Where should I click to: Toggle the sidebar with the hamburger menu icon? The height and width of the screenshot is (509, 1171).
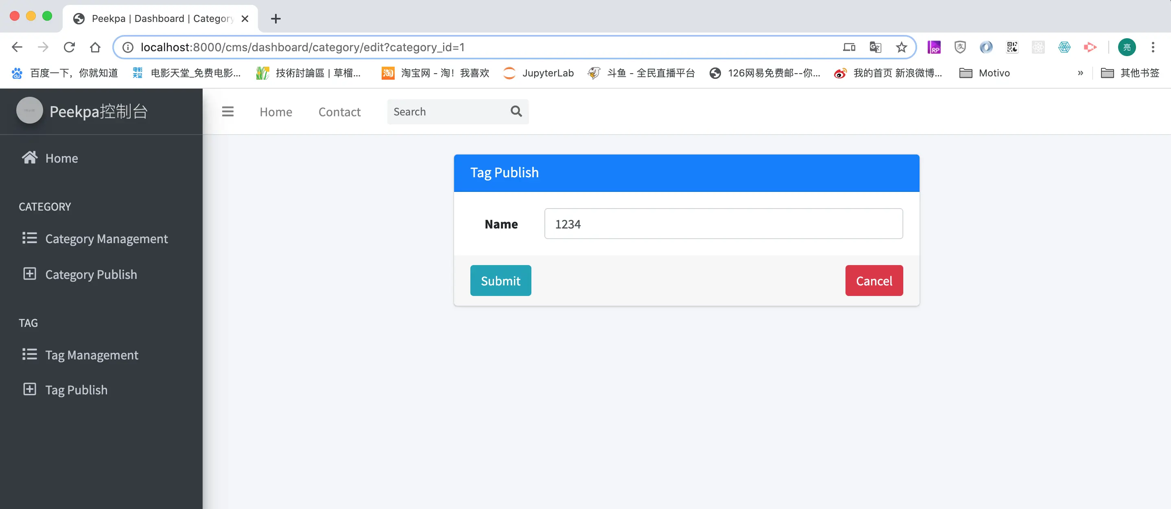(228, 112)
